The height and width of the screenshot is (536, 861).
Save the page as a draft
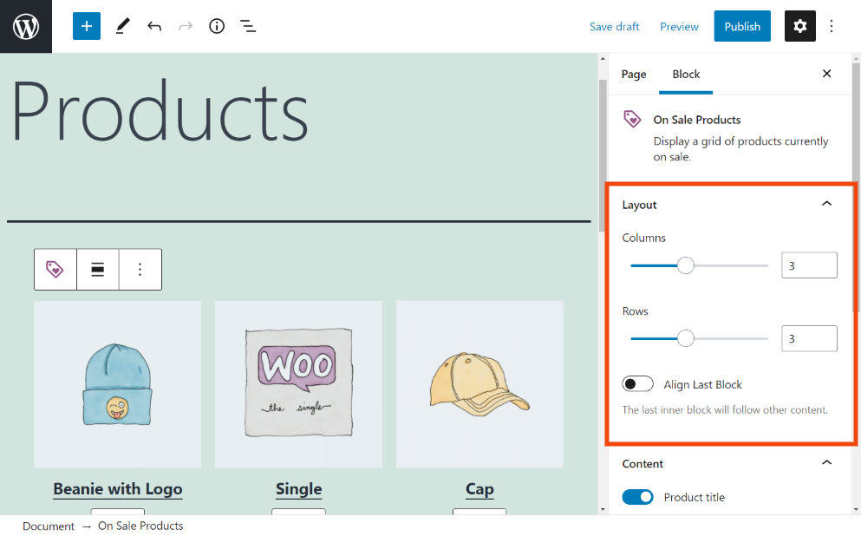tap(614, 27)
